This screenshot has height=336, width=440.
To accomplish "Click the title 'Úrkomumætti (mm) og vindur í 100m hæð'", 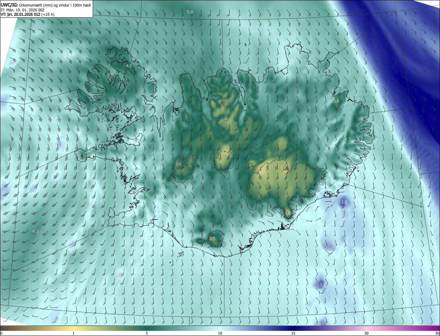I will pyautogui.click(x=55, y=5).
